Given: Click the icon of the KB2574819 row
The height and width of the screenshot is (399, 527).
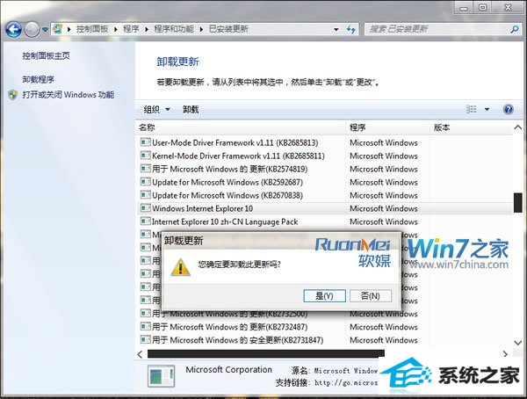Looking at the screenshot, I should (145, 169).
